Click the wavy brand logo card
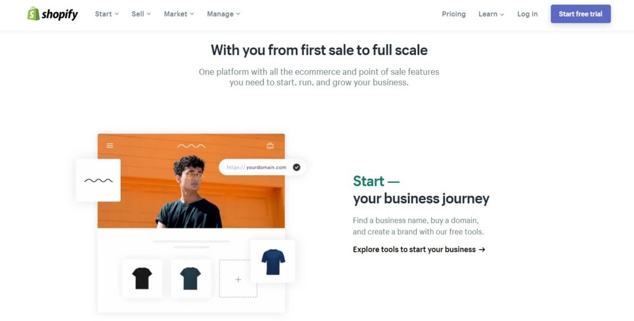The width and height of the screenshot is (634, 321). pyautogui.click(x=98, y=180)
